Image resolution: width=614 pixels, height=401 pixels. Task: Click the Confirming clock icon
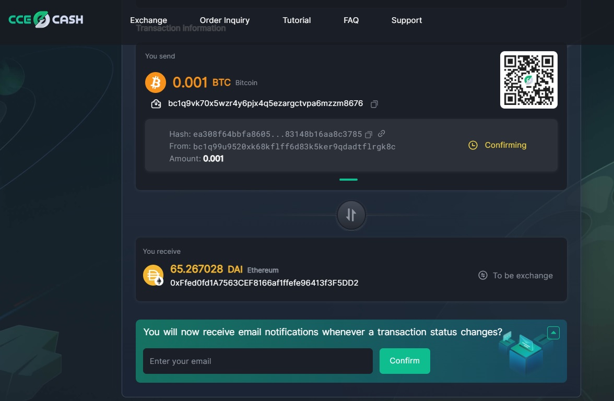pyautogui.click(x=473, y=145)
